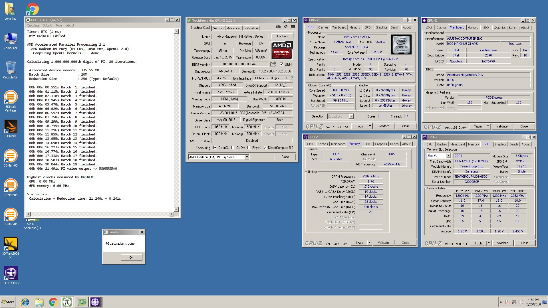Open File Explorer from taskbar
Image resolution: width=548 pixels, height=308 pixels.
[39, 302]
